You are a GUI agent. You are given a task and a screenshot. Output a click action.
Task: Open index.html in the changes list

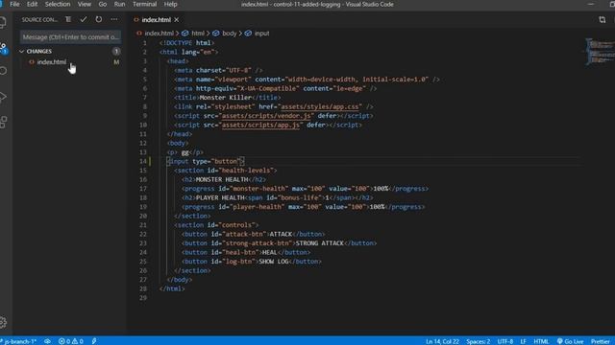[x=51, y=61]
